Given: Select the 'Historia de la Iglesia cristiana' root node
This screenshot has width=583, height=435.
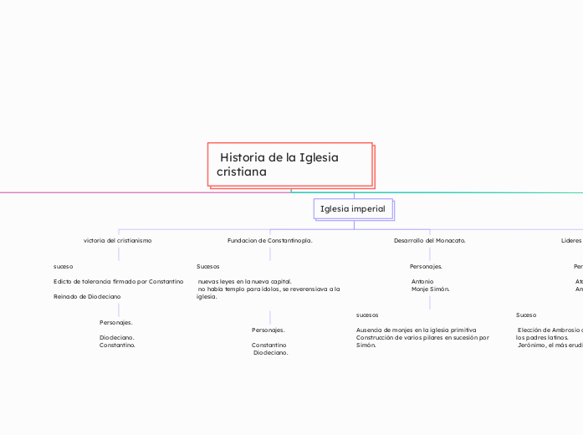Looking at the screenshot, I should tap(290, 164).
